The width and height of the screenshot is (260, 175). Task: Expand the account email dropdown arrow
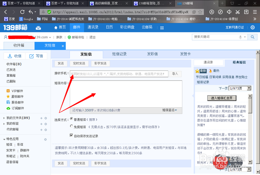click(x=50, y=37)
